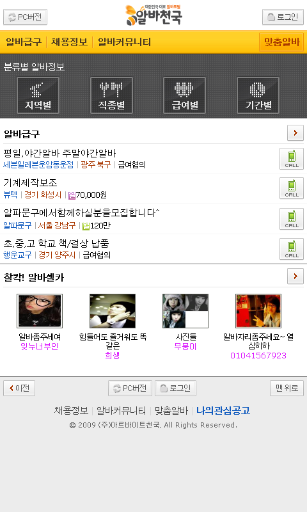The height and width of the screenshot is (512, 307).
Task: Expand 알바급구 section with arrow button
Action: [295, 132]
